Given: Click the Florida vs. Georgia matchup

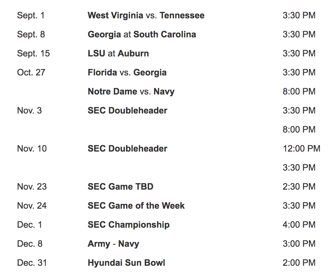Looking at the screenshot, I should click(127, 73).
